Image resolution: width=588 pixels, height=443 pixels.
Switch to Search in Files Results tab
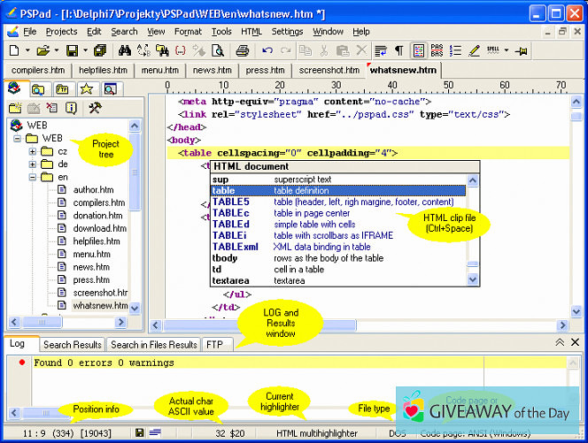click(x=154, y=345)
